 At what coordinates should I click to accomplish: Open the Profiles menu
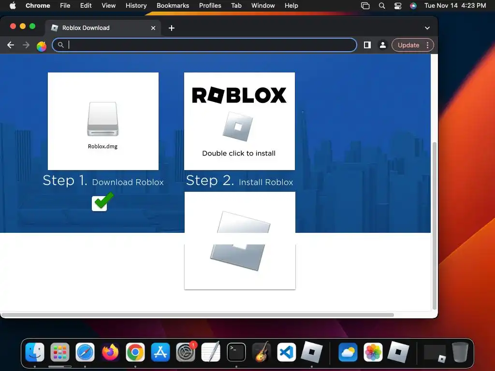click(x=210, y=5)
